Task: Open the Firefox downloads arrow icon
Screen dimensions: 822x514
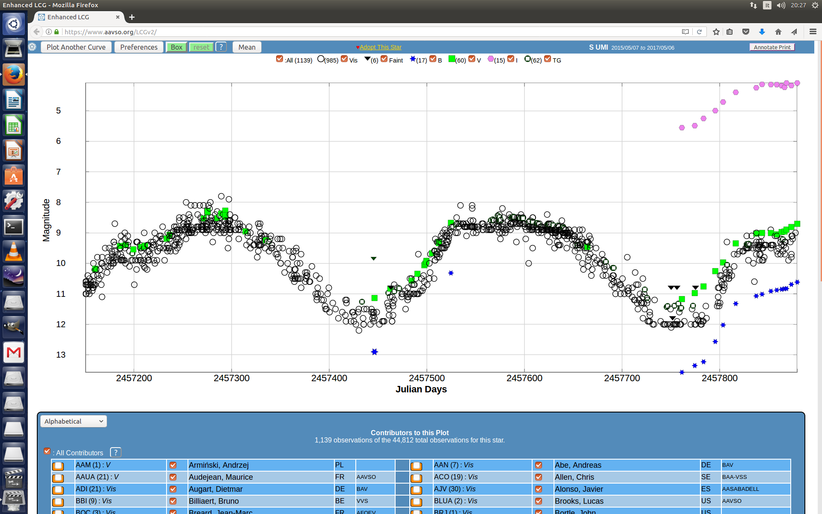Action: (762, 32)
